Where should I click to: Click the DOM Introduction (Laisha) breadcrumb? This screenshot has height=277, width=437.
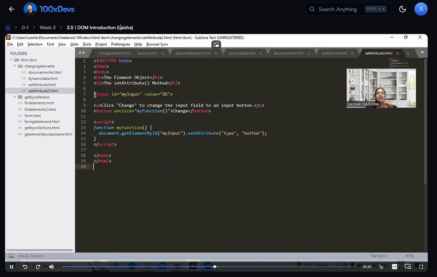point(100,27)
